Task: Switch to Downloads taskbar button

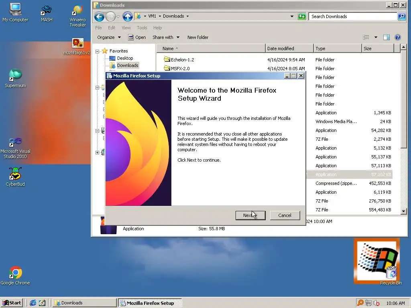Action: tap(85, 303)
